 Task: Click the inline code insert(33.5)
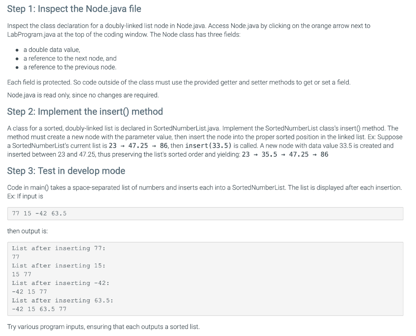(x=208, y=145)
